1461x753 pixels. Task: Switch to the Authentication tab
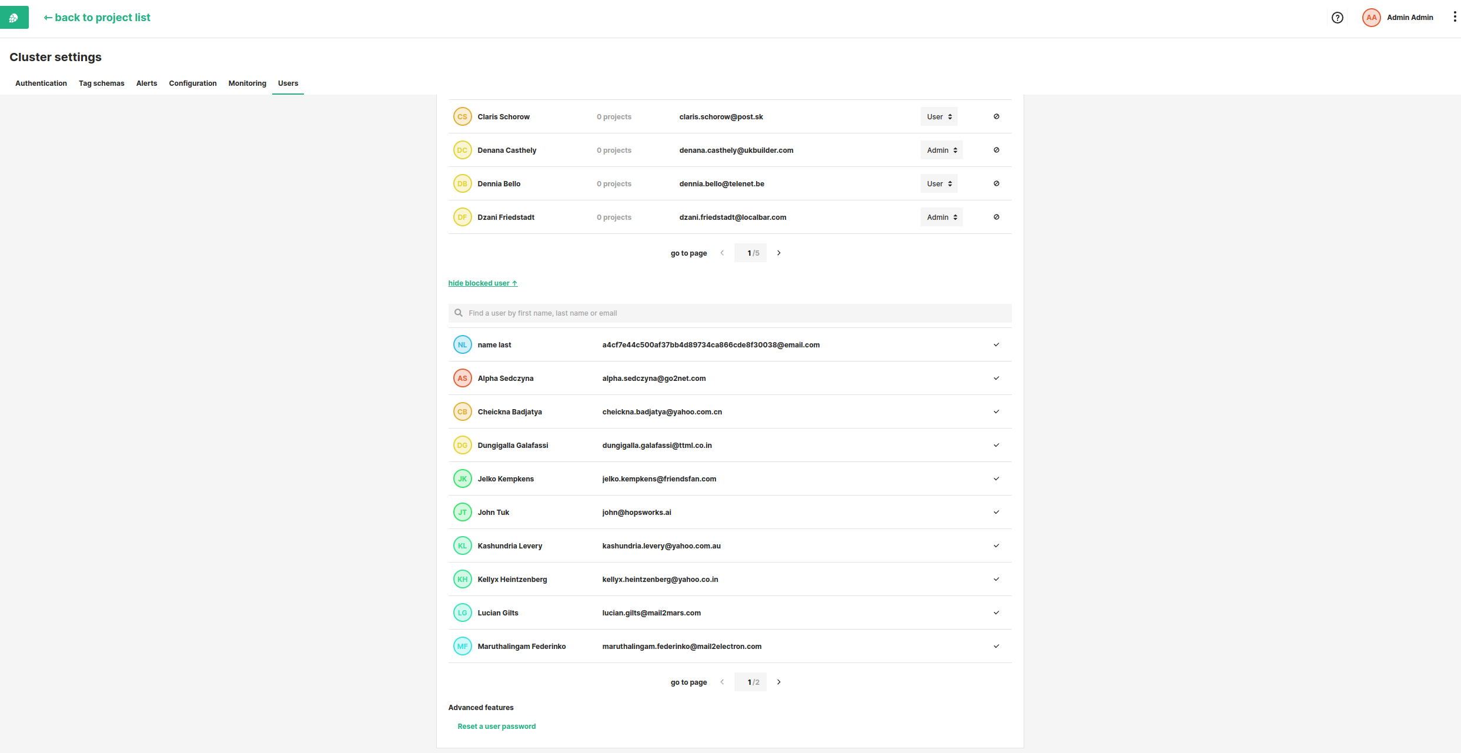coord(41,83)
